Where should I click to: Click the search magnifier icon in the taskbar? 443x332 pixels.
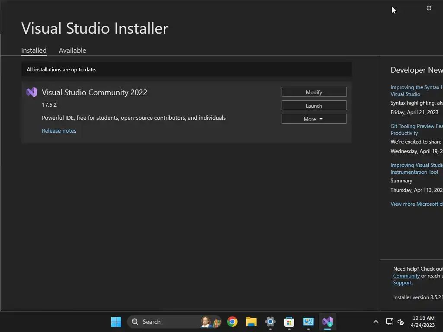(135, 322)
